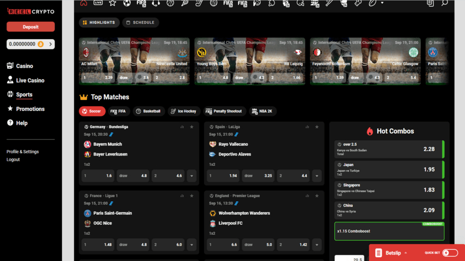Select the Penalty Shootout filter
Image resolution: width=465 pixels, height=261 pixels.
coord(224,111)
